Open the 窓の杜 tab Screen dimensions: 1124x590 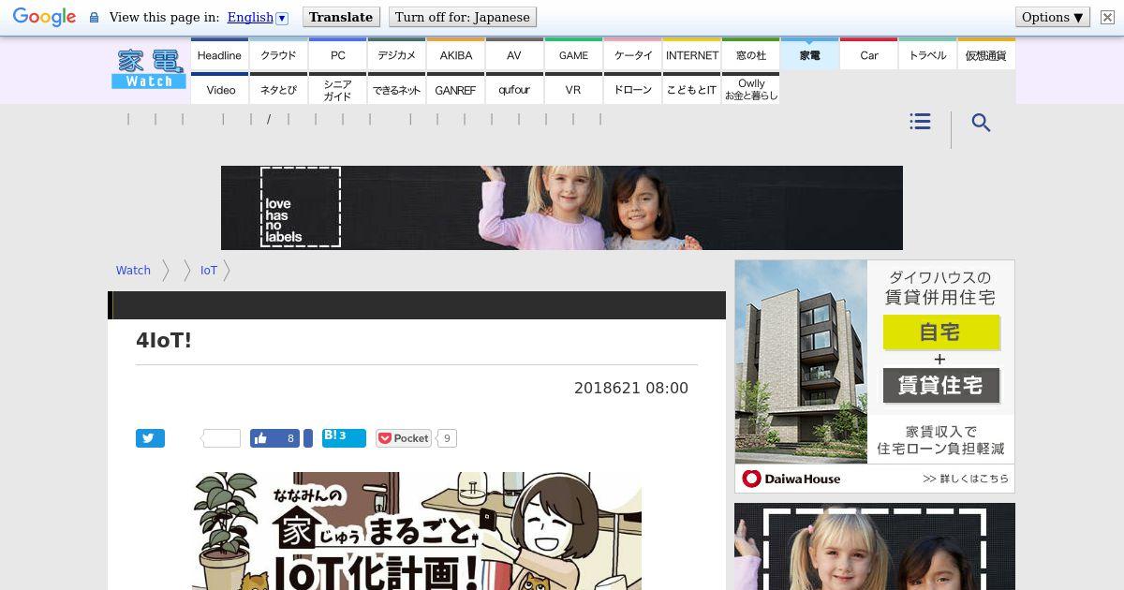[x=750, y=54]
